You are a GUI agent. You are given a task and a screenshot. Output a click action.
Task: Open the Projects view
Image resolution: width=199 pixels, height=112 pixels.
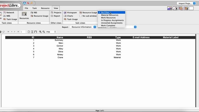tap(56, 12)
